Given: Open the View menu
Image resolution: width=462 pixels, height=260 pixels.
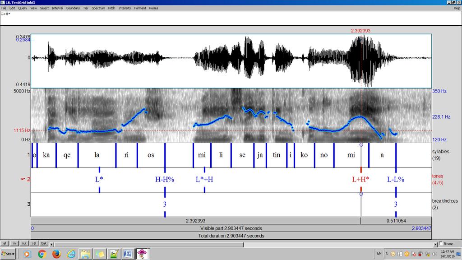Looking at the screenshot, I should 33,8.
